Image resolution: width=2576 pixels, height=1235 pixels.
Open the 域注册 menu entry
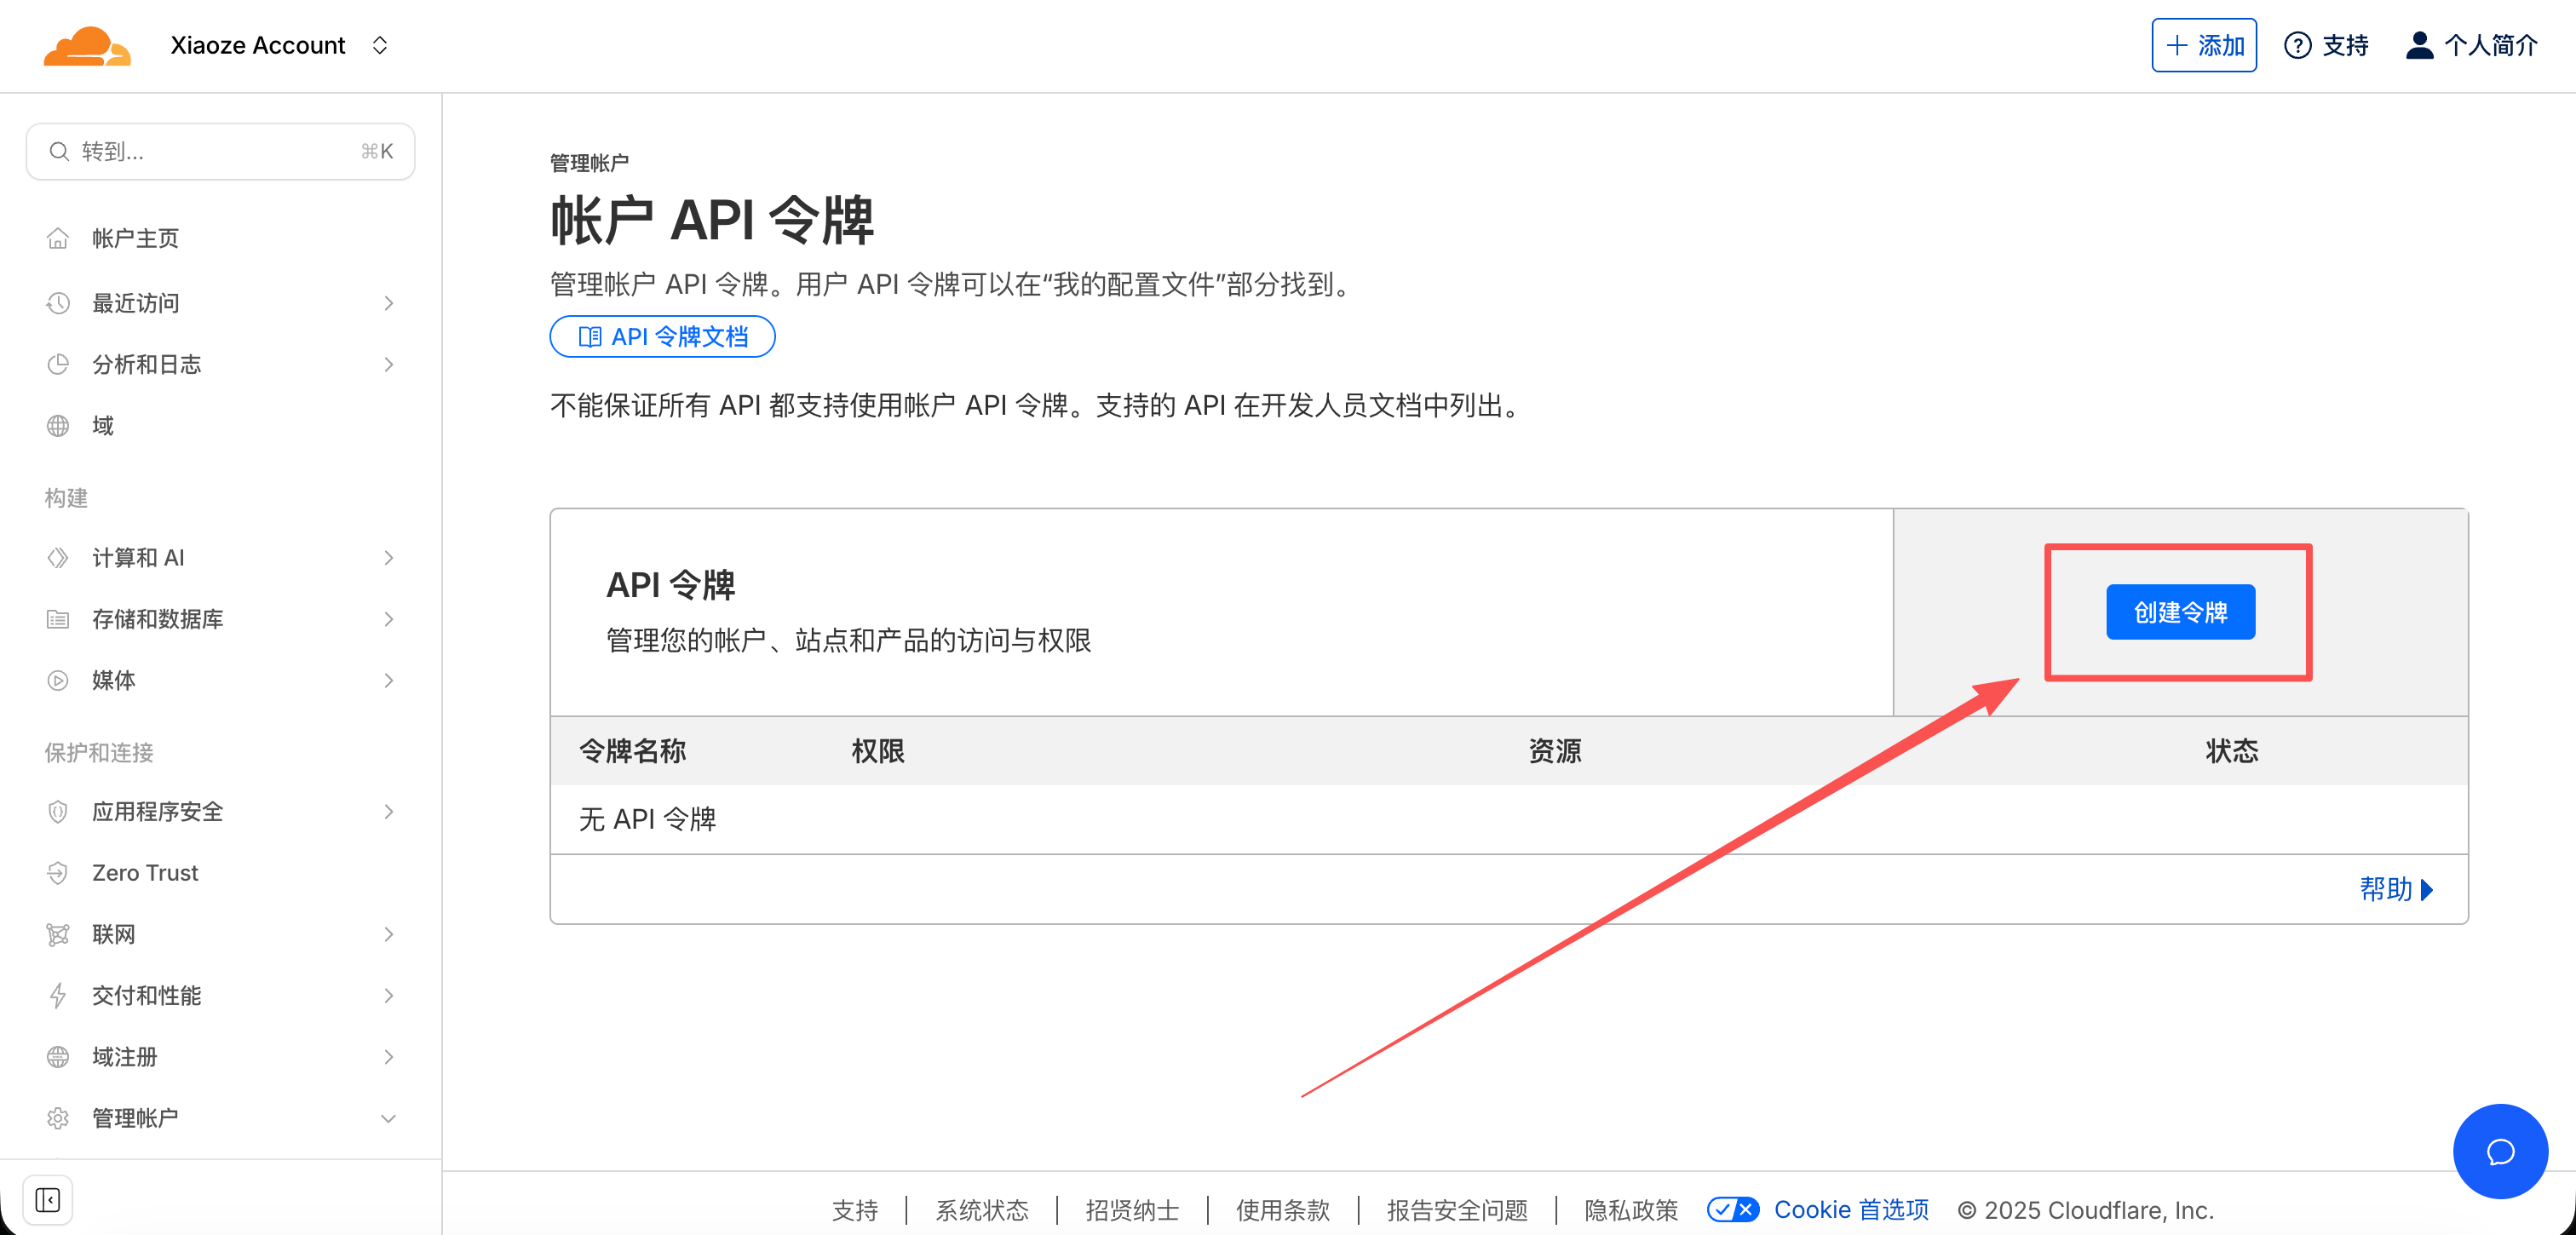point(126,1056)
